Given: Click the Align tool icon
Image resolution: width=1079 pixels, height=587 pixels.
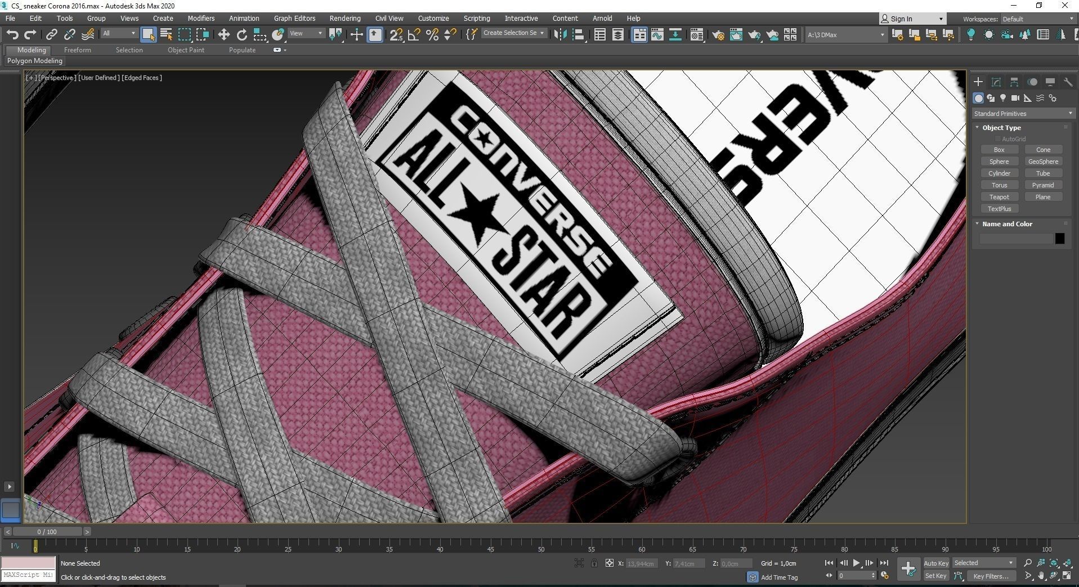Looking at the screenshot, I should (578, 35).
